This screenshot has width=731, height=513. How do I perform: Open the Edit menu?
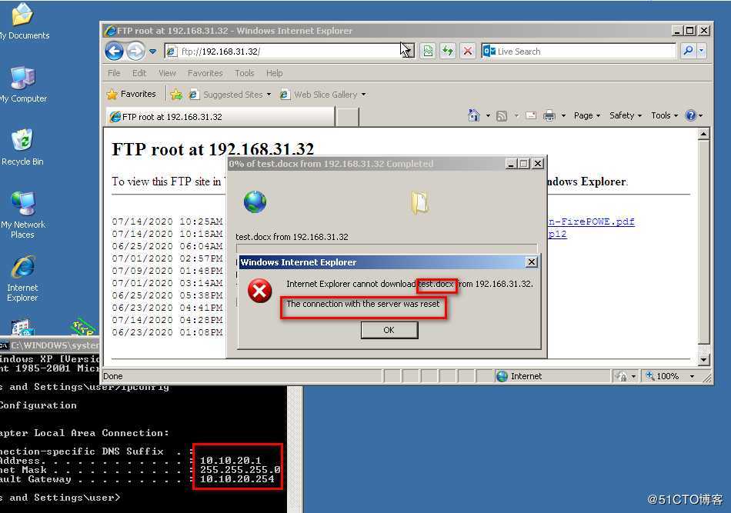[x=139, y=73]
